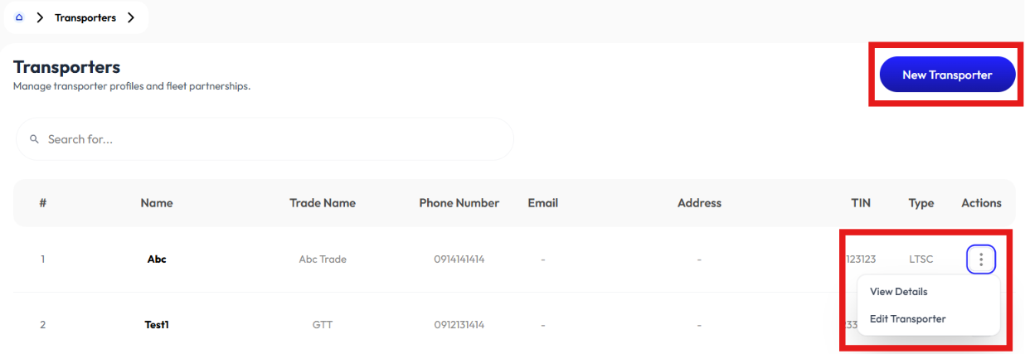
Task: Click phone number 0914141414 in first row
Action: pos(459,259)
